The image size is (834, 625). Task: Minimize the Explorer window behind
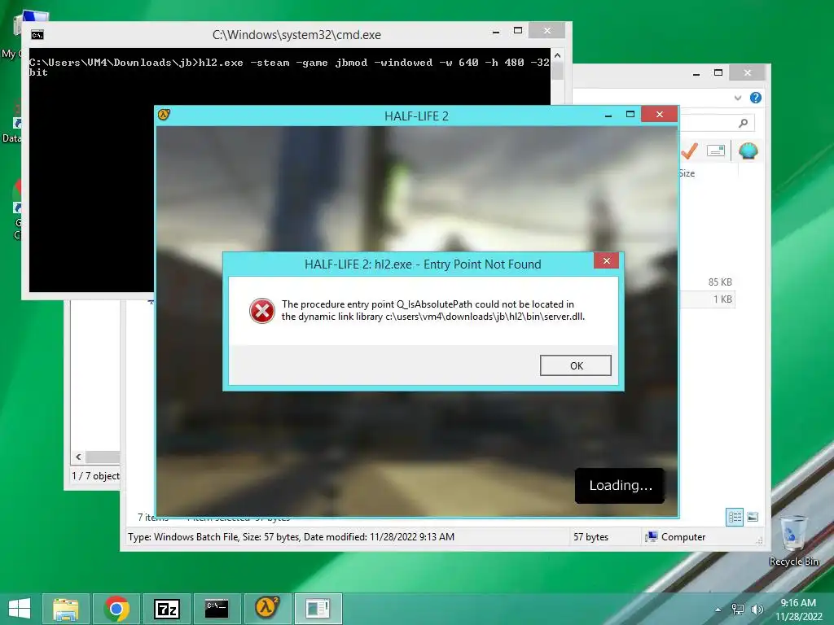coord(696,74)
